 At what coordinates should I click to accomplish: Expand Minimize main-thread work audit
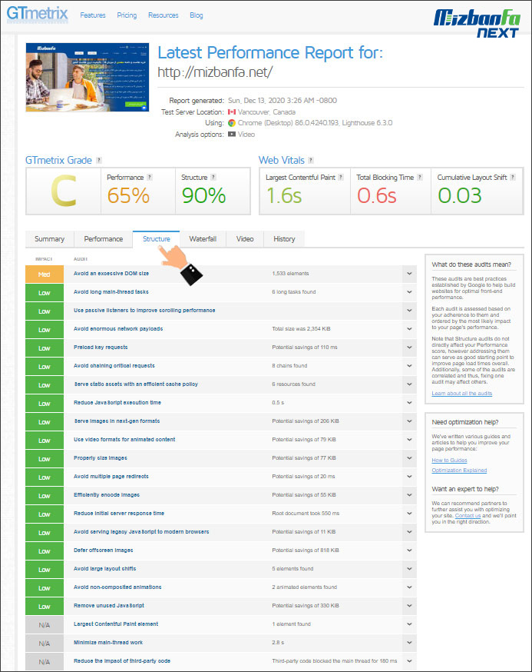point(409,643)
